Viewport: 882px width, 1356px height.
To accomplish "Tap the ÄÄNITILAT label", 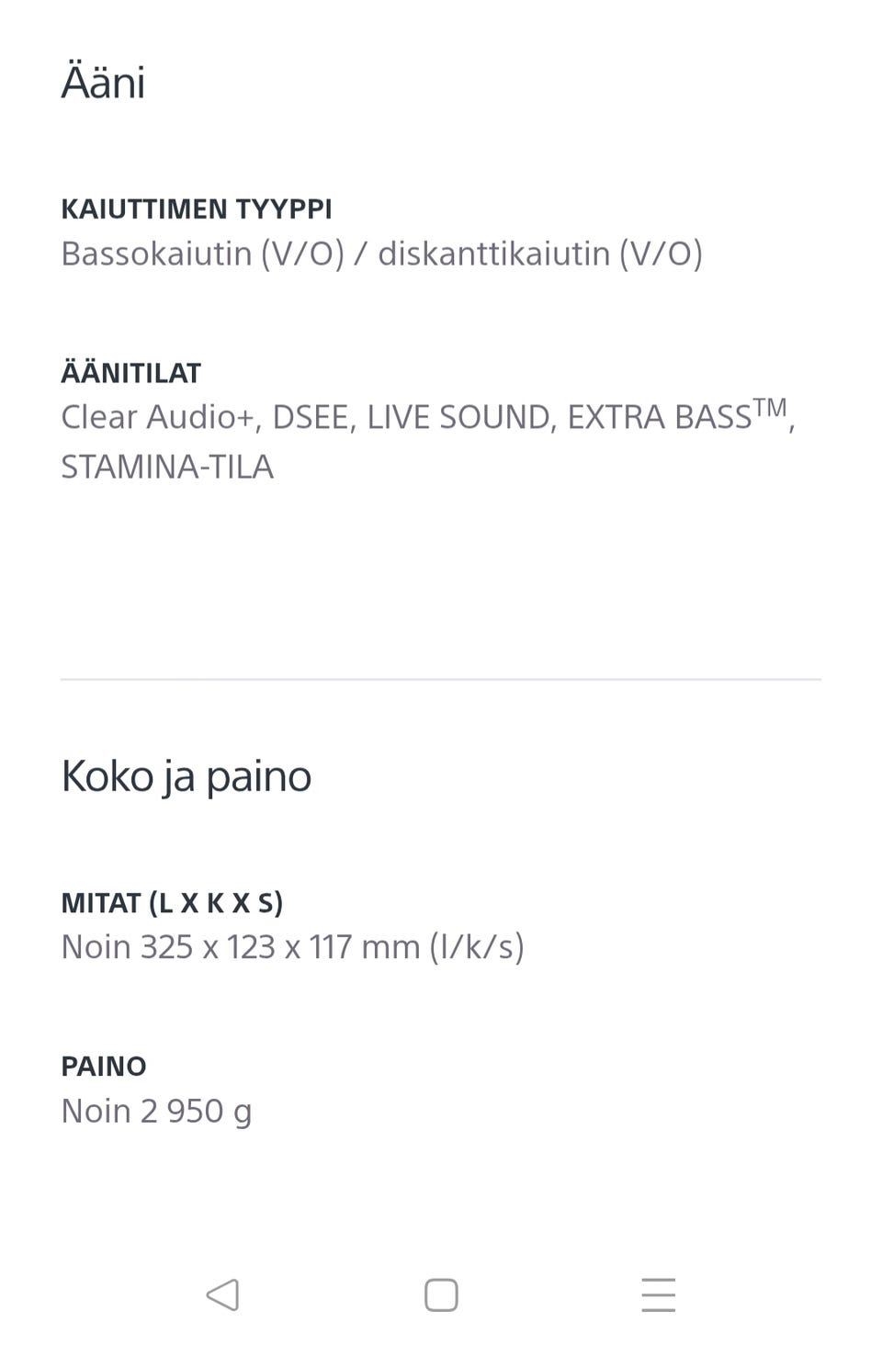I will coord(130,373).
